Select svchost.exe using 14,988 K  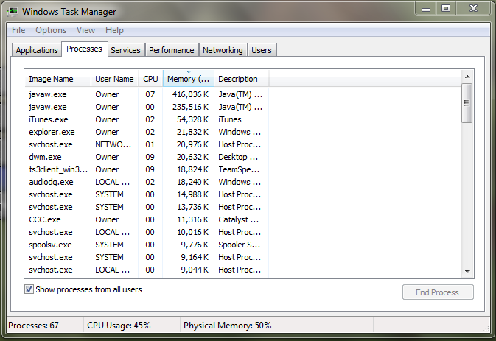[147, 194]
